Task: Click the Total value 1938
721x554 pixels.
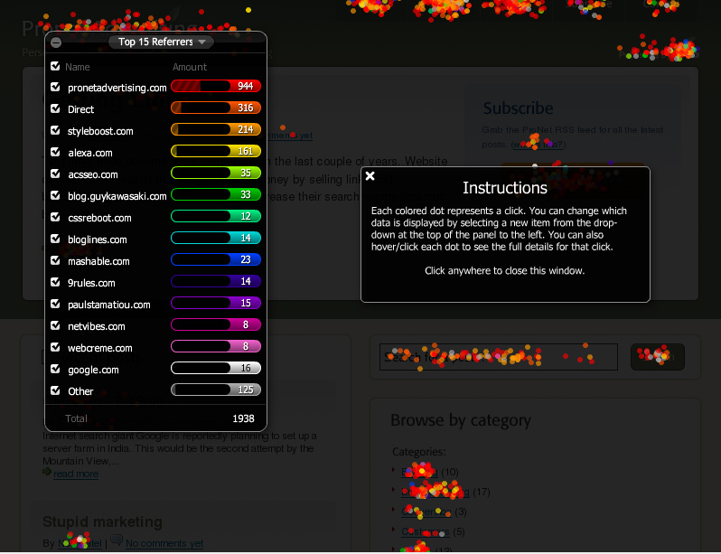Action: 243,418
